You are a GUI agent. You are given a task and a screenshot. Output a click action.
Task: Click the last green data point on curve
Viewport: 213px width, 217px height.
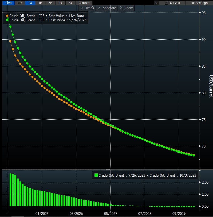pos(194,155)
